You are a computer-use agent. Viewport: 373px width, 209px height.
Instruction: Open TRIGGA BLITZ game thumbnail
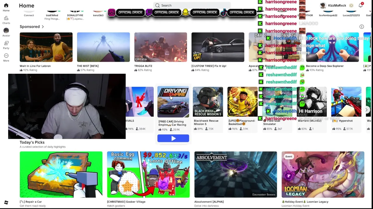point(161,47)
